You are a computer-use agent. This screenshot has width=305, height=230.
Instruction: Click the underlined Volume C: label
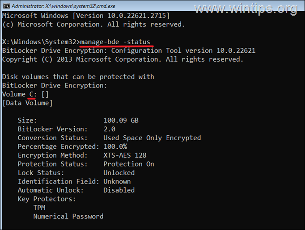pos(21,94)
